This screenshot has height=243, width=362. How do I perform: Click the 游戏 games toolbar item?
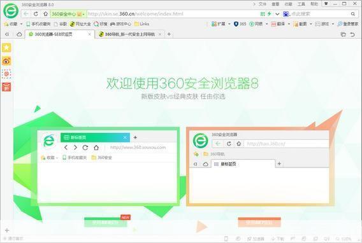322,24
